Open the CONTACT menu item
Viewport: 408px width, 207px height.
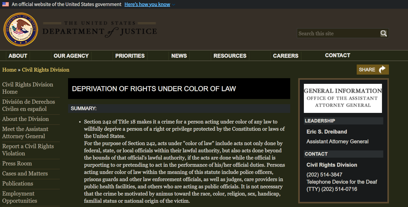(338, 55)
